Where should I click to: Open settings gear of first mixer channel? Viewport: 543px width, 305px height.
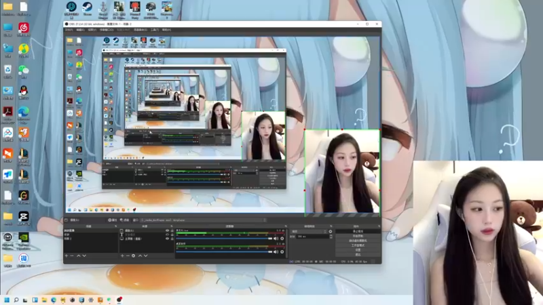point(282,239)
